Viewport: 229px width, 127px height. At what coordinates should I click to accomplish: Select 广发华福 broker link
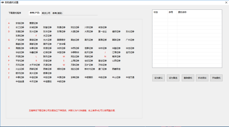[61, 44]
